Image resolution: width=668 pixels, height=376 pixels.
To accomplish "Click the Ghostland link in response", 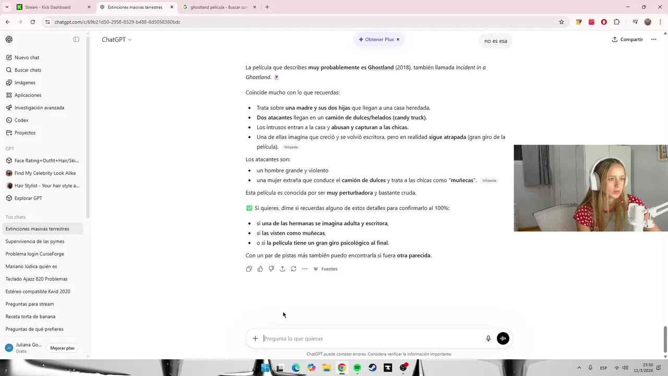I will click(380, 67).
